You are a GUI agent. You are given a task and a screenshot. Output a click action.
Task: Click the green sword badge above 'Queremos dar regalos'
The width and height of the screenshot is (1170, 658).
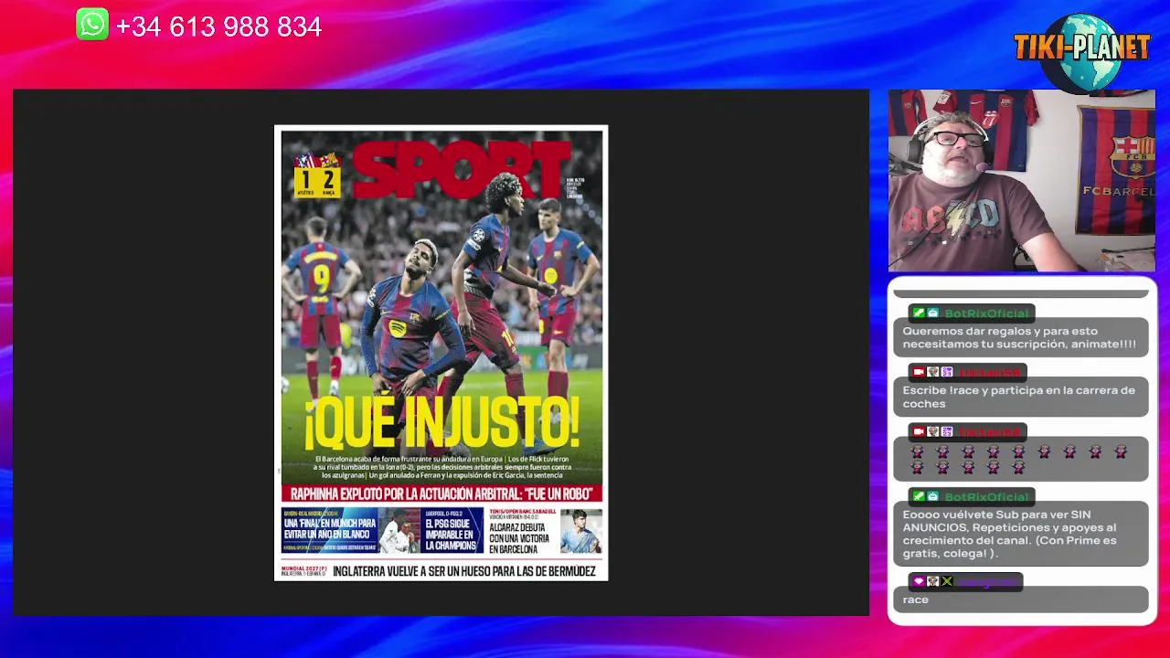[919, 313]
